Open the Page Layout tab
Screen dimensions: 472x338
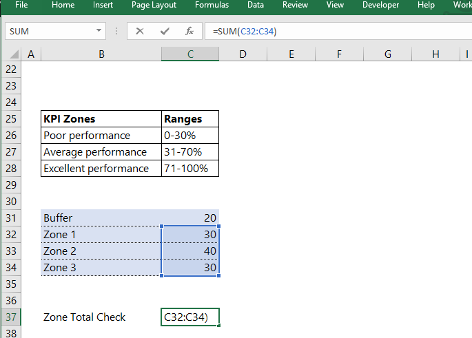(x=154, y=5)
